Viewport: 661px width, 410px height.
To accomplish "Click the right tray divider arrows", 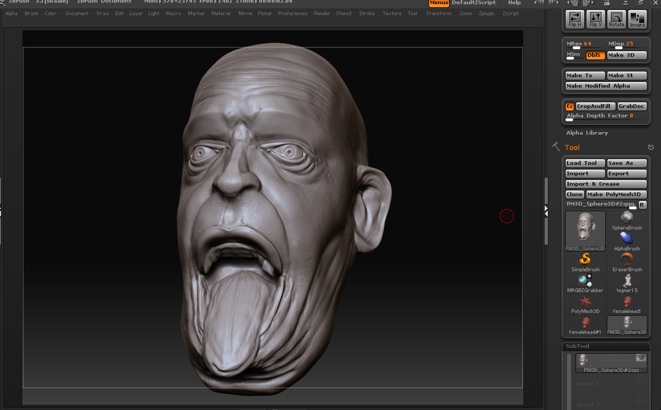I will [x=546, y=211].
